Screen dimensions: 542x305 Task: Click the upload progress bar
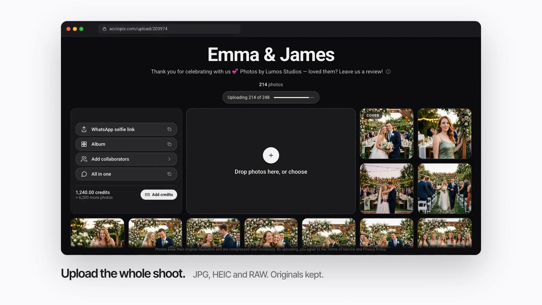pos(294,97)
